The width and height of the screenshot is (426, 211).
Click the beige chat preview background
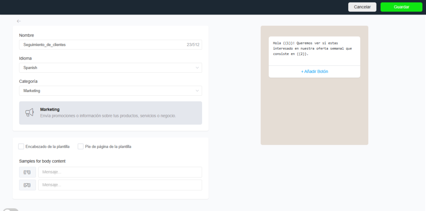click(314, 112)
